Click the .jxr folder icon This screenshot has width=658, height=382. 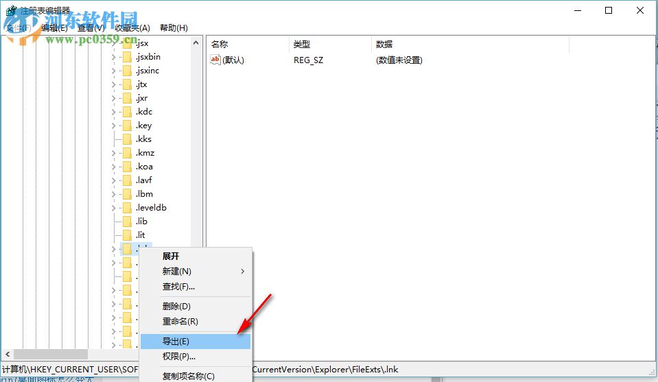(x=127, y=98)
